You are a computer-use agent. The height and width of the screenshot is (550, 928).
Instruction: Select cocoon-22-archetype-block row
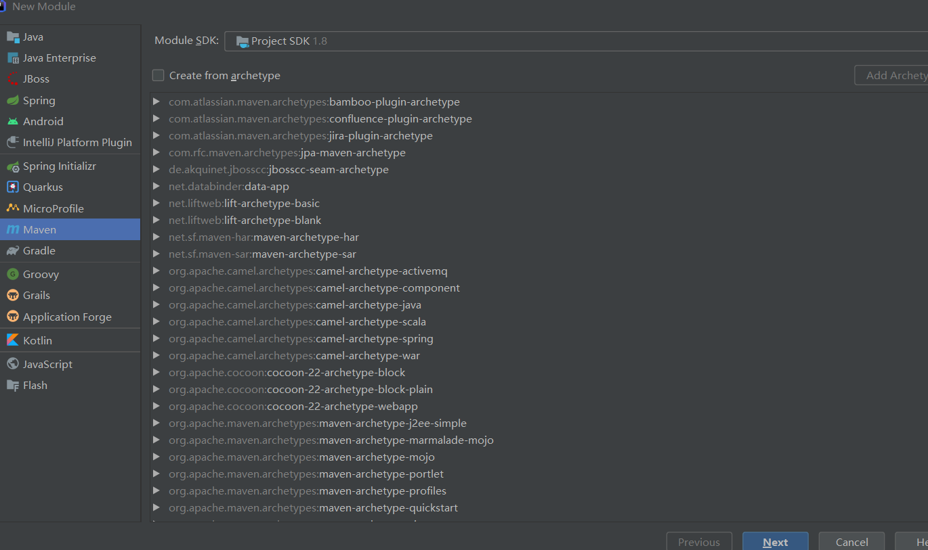pyautogui.click(x=539, y=372)
